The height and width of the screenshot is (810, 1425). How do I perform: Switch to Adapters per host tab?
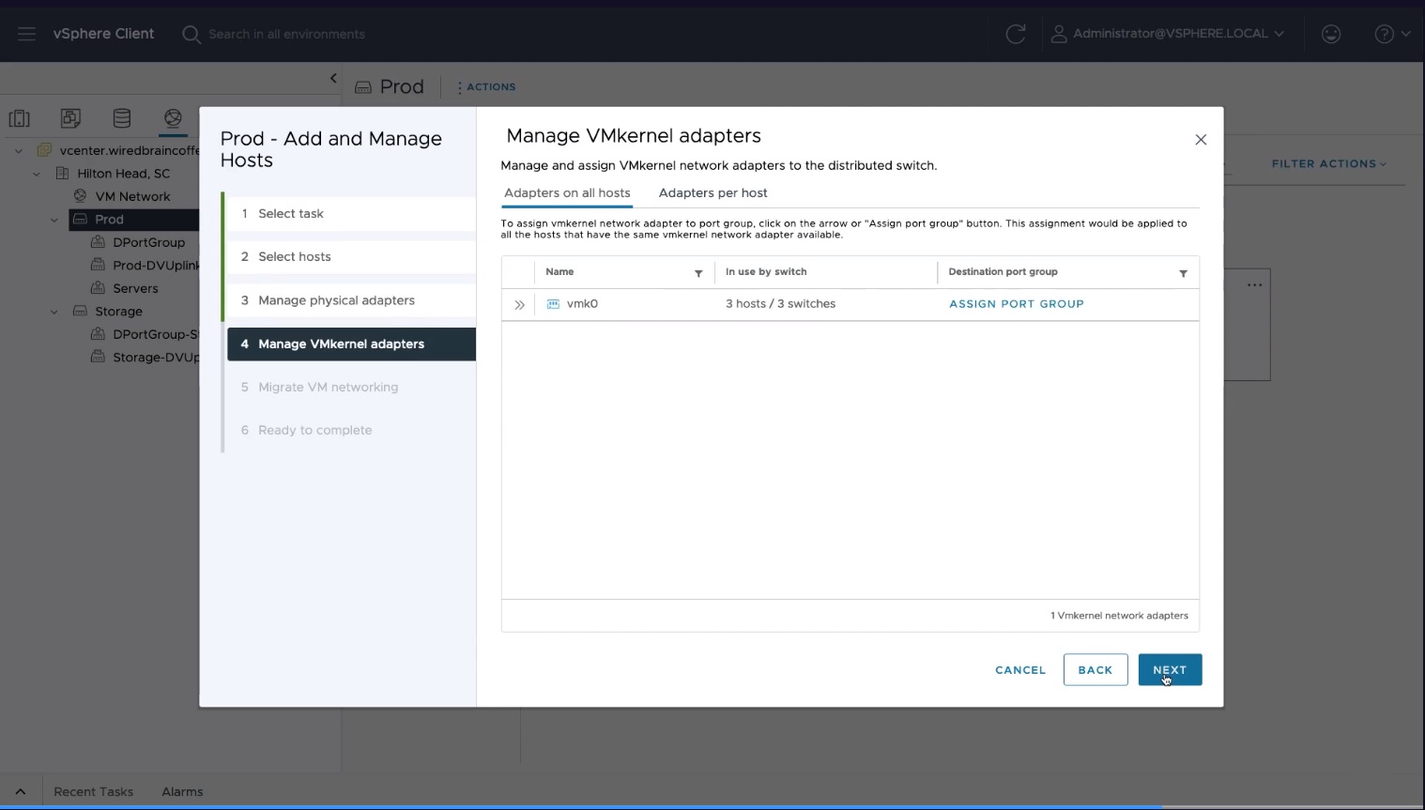712,193
